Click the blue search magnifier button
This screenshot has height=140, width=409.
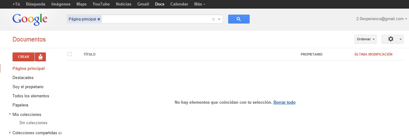[239, 19]
